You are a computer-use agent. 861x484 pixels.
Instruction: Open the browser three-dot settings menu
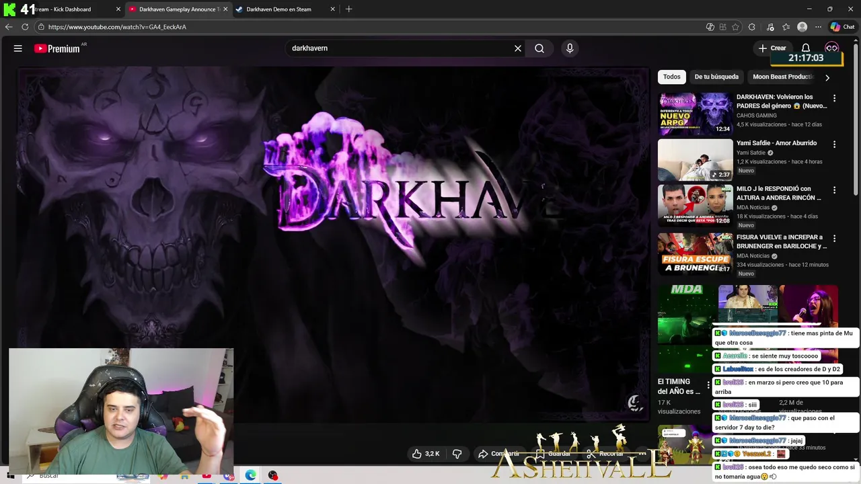click(x=818, y=27)
